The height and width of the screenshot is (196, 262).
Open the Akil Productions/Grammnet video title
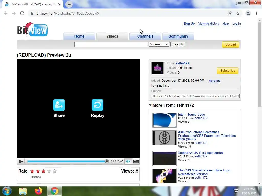(x=207, y=136)
